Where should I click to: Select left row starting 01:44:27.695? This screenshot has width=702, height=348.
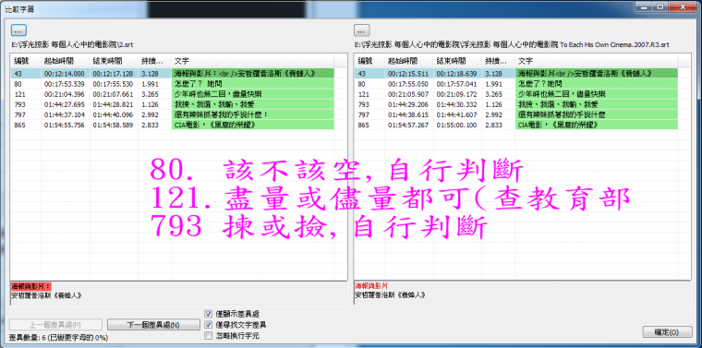(173, 104)
